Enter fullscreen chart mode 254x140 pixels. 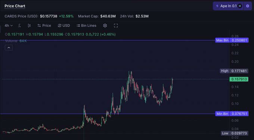(116, 26)
